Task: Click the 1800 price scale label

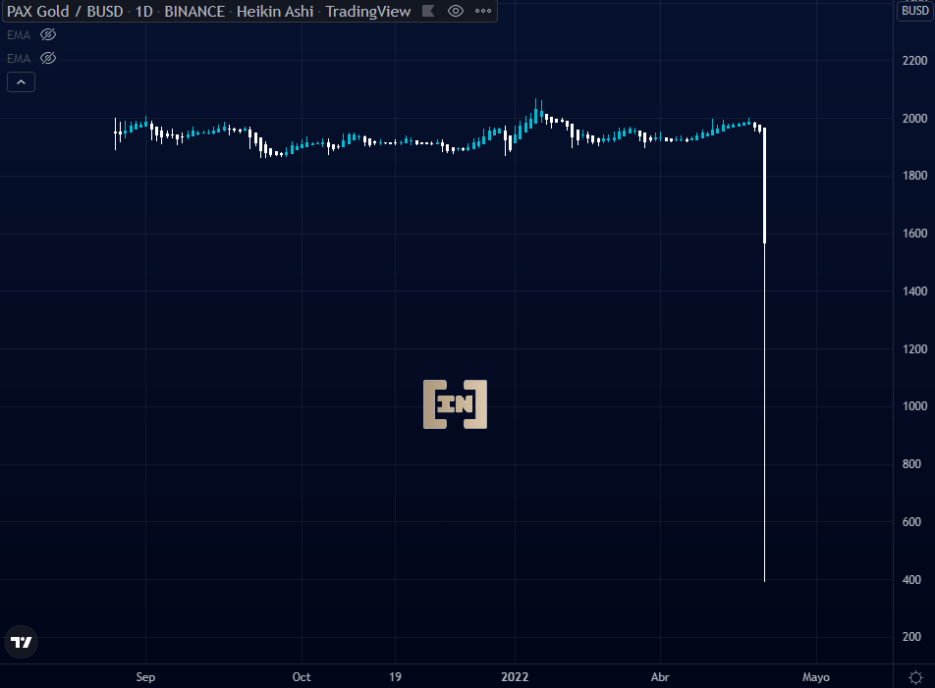Action: (914, 176)
